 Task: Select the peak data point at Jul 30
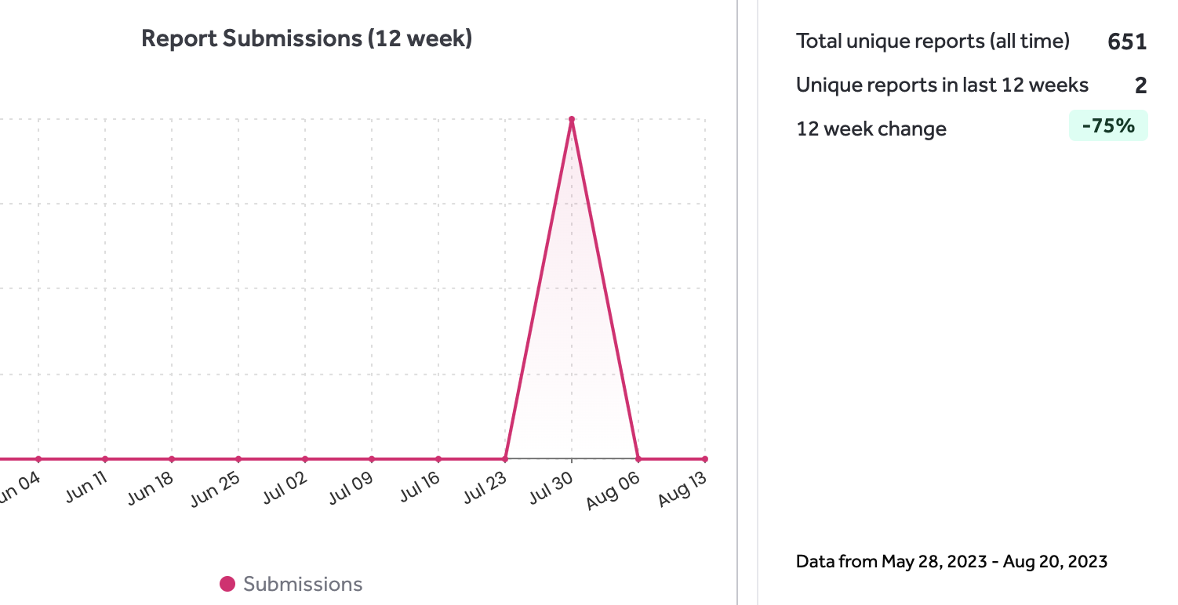572,120
